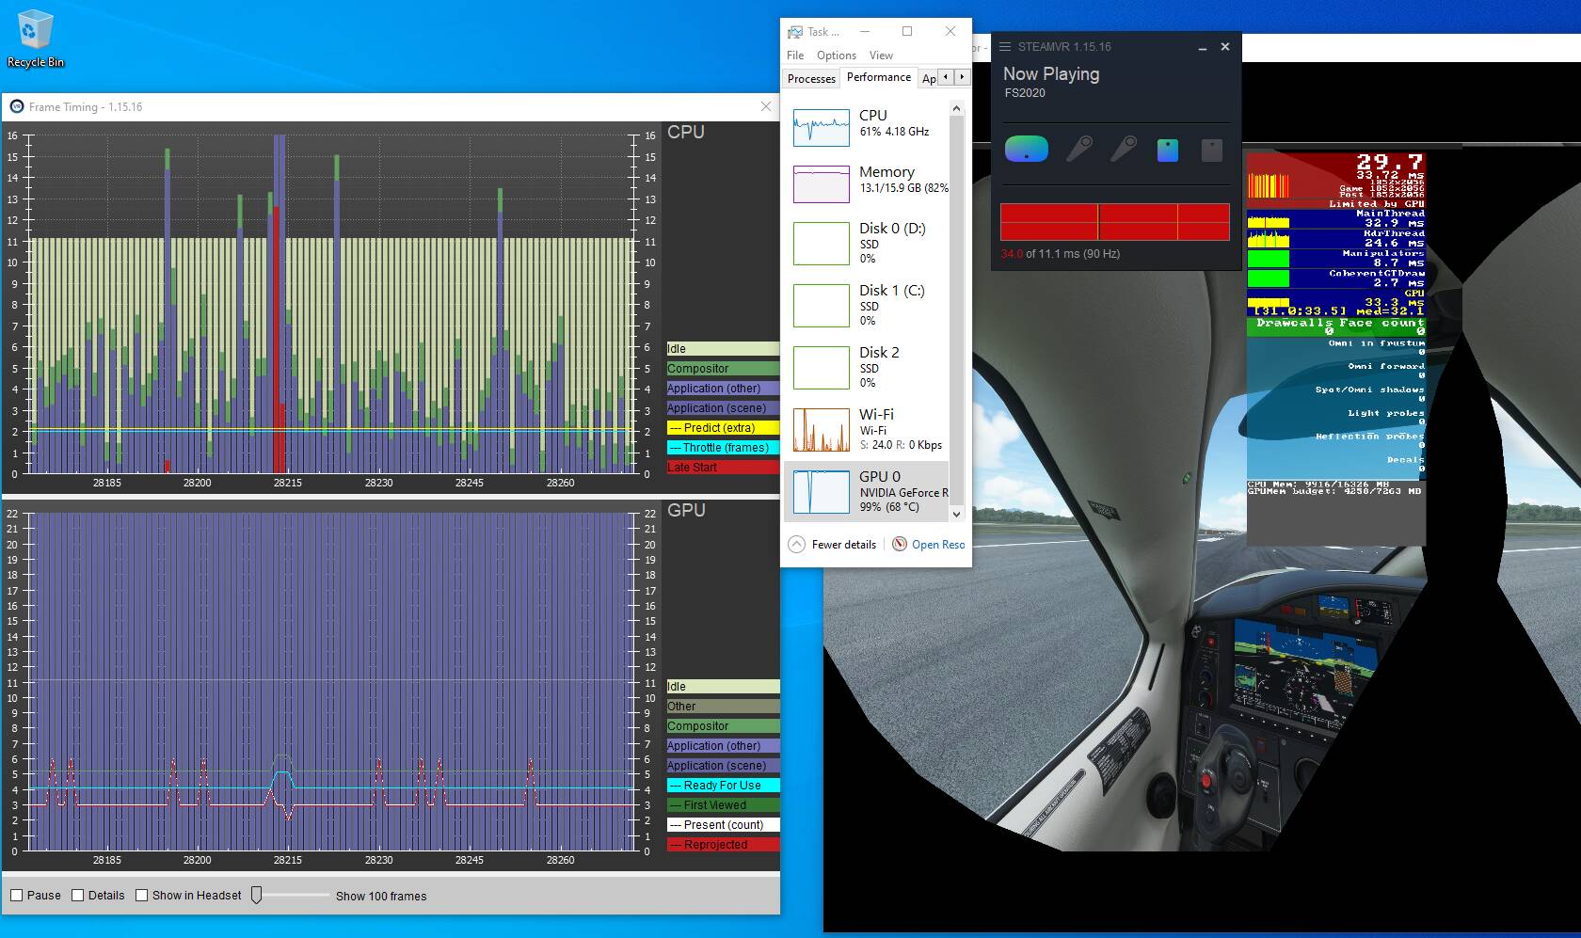Click the Task Manager title bar icon
1581x938 pixels.
tap(796, 31)
